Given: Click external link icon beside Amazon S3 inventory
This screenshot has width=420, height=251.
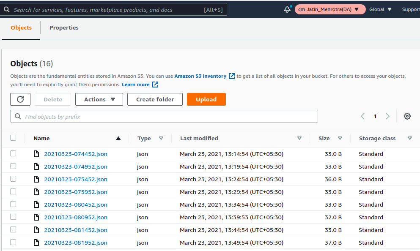Looking at the screenshot, I should pyautogui.click(x=232, y=76).
